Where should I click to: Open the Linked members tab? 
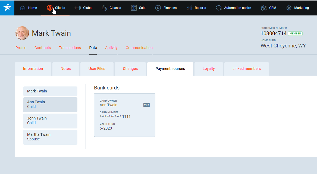tap(246, 69)
